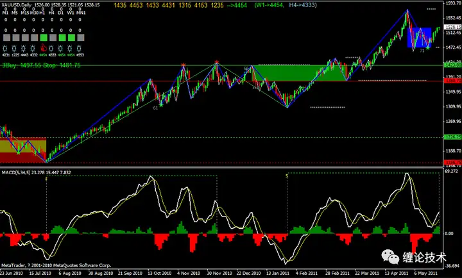
Task: Toggle the green W1 status square
Action: (71, 38)
